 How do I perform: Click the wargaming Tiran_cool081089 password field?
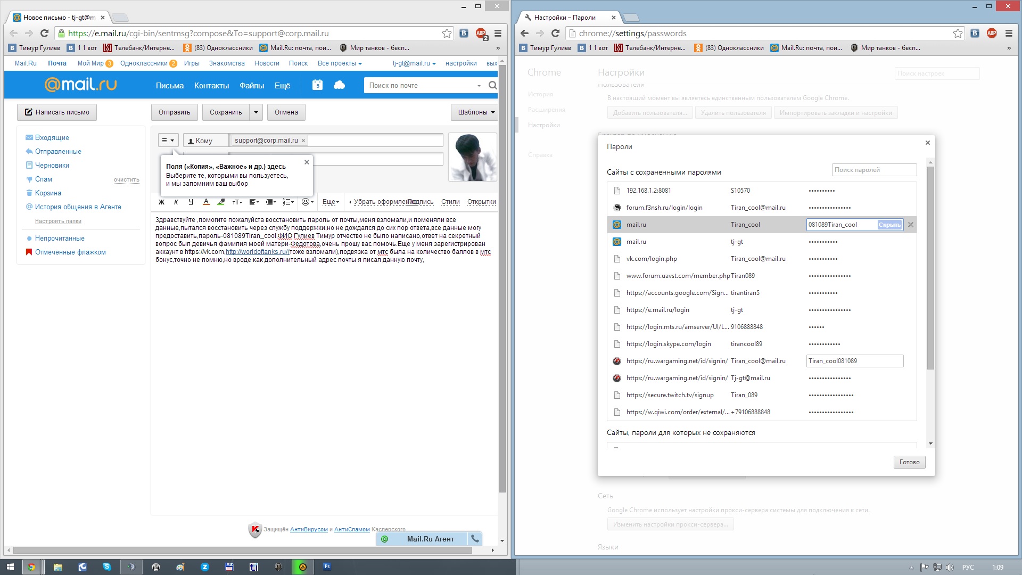click(855, 361)
